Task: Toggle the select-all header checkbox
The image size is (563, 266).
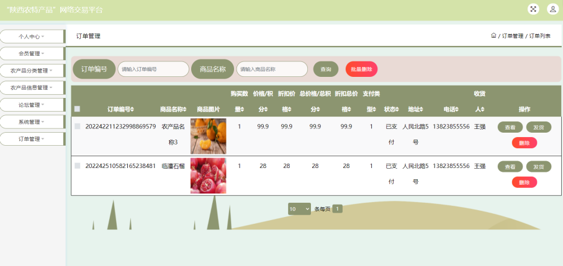Action: click(x=77, y=109)
